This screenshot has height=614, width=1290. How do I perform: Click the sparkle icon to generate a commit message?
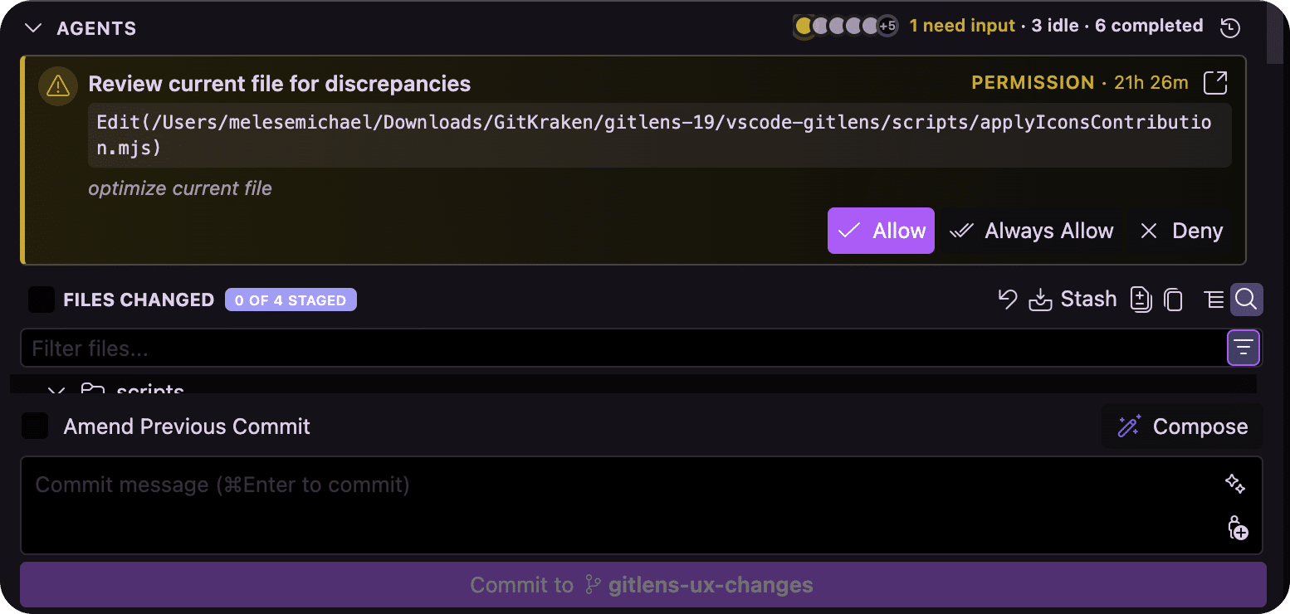[1235, 484]
